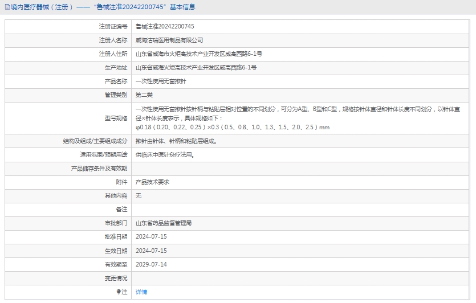The height and width of the screenshot is (303, 476).
Task: Click the 变更情况 row label
Action: [x=116, y=278]
